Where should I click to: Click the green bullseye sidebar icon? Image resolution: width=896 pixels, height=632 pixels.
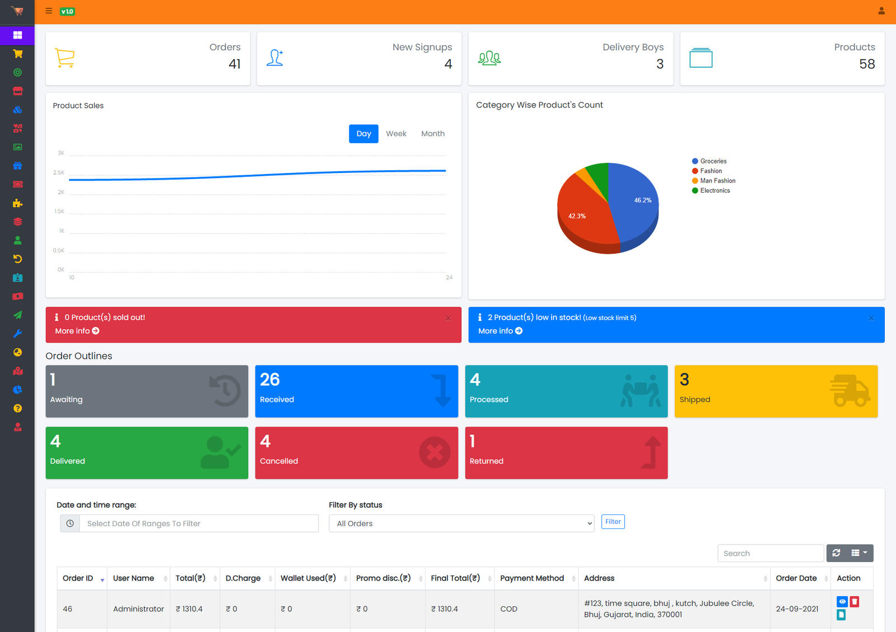[x=17, y=72]
